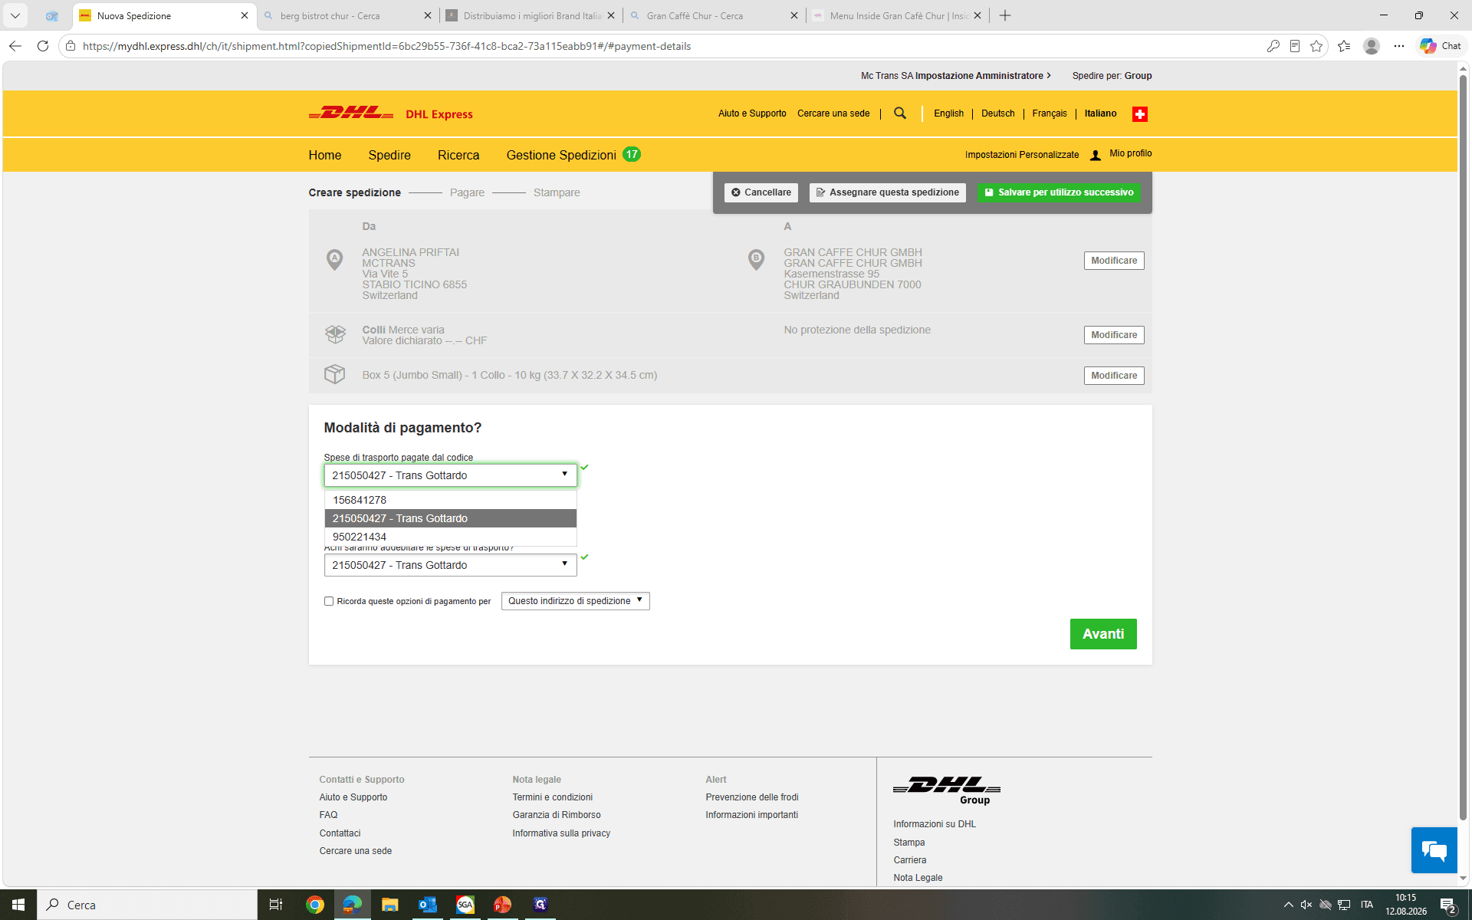Click the Pagare step in progress bar
Viewport: 1472px width, 920px height.
(467, 192)
